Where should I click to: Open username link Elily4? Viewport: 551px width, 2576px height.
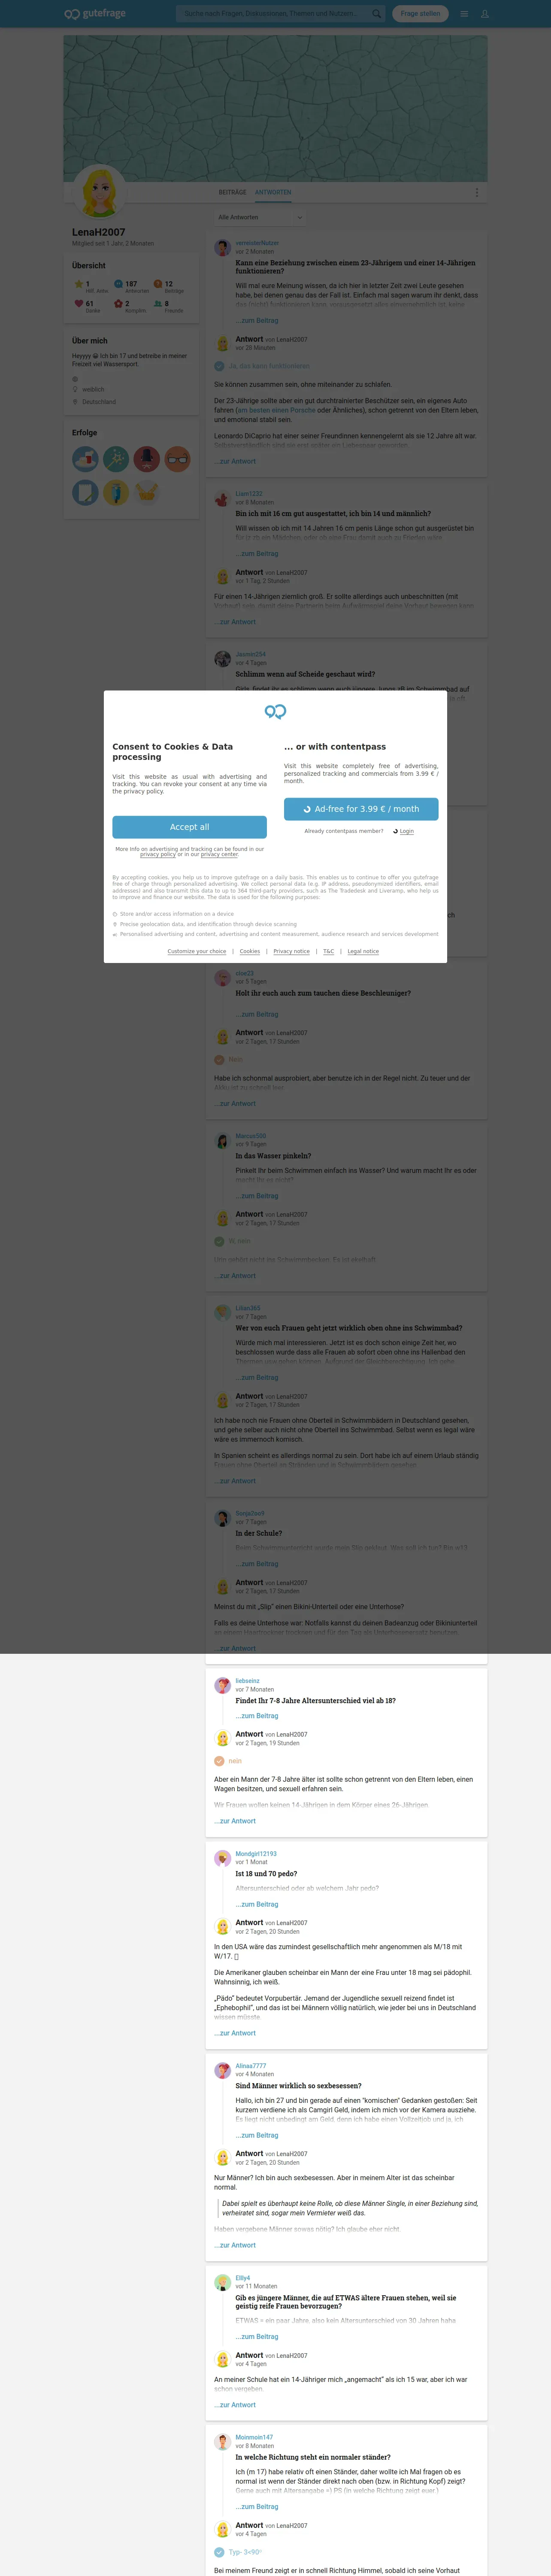coord(243,2278)
